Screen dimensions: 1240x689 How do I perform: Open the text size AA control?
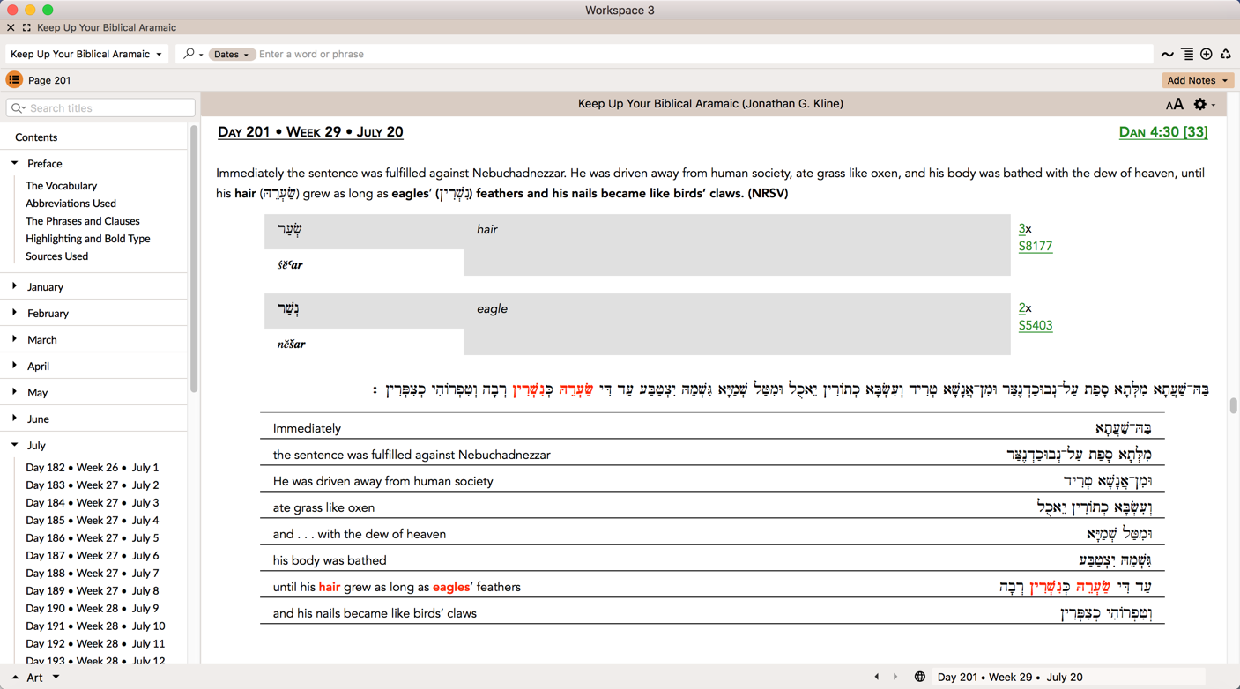[x=1175, y=105]
